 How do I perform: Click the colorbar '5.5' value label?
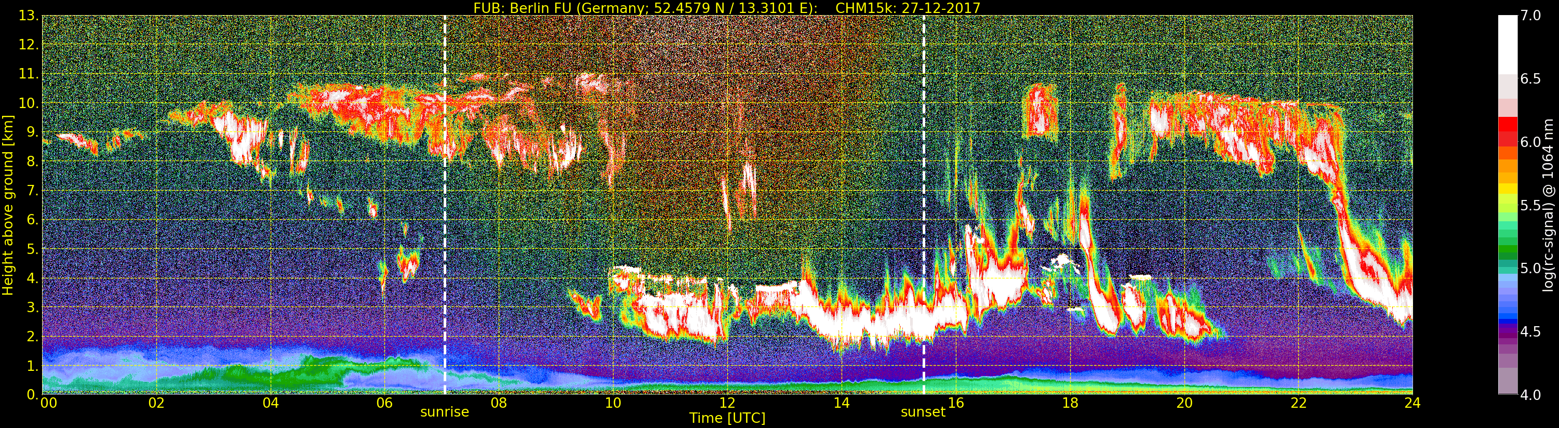tap(1530, 205)
